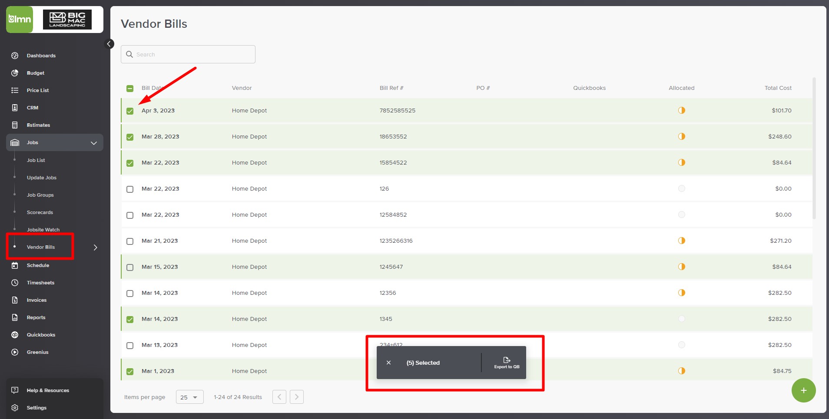Screen dimensions: 829x419
Task: Click the Timesheets clock icon
Action: [15, 283]
